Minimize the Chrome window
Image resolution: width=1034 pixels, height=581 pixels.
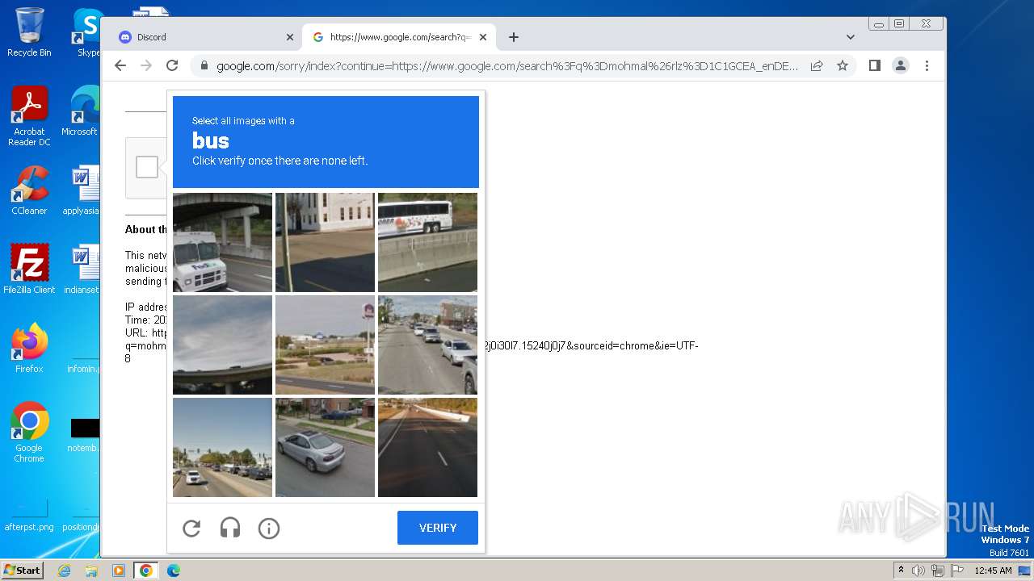click(879, 24)
